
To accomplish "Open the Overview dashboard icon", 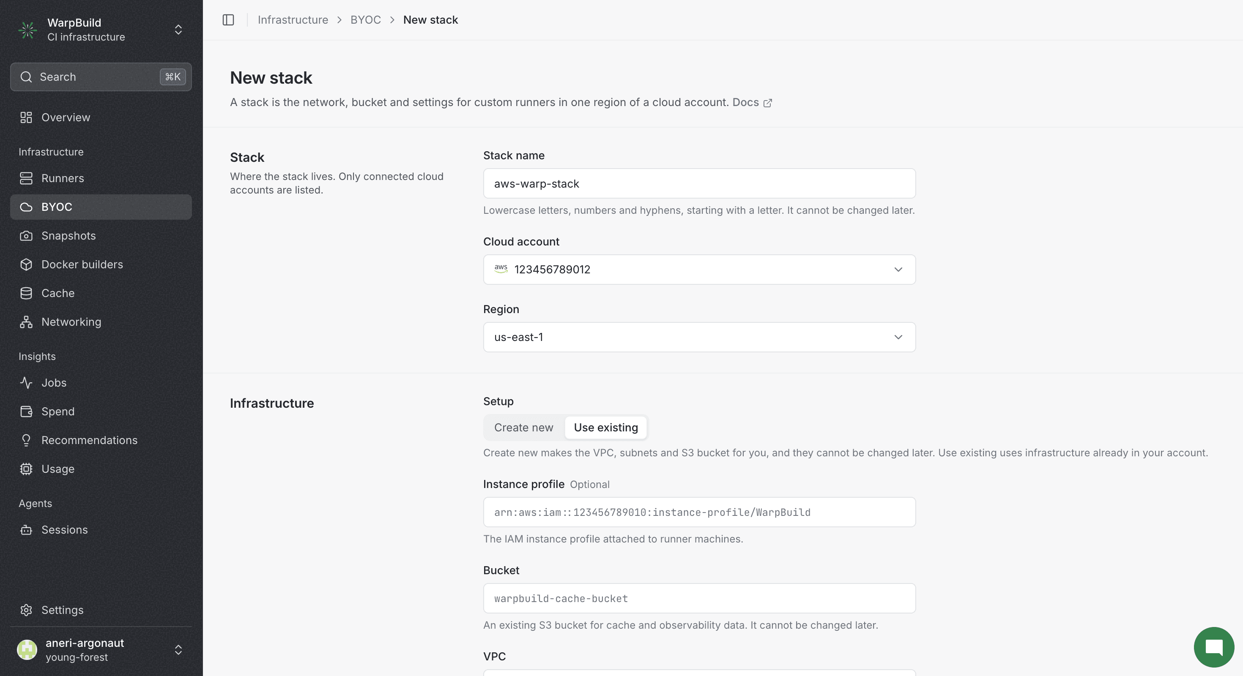I will (26, 117).
